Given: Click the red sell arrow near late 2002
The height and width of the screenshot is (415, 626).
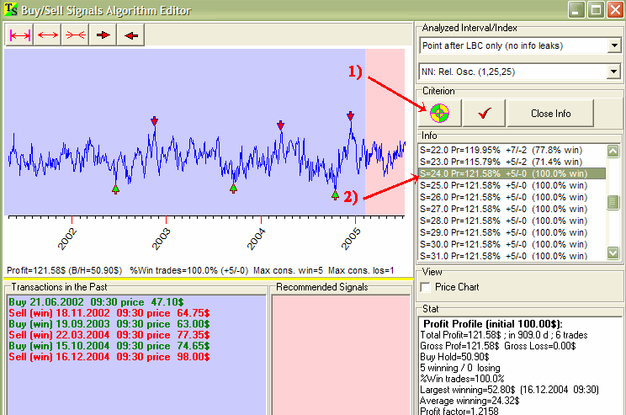Looking at the screenshot, I should [x=155, y=120].
